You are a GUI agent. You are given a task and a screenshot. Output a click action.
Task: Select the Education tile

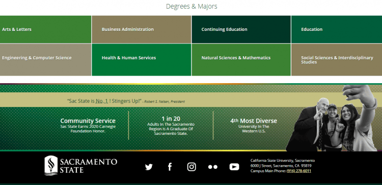pyautogui.click(x=337, y=29)
